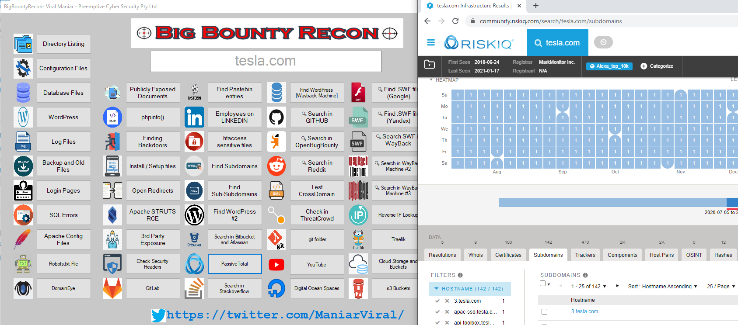Screen dimensions: 738x325
Task: Click the WordPress logo icon beside WordPress button
Action: pos(23,117)
